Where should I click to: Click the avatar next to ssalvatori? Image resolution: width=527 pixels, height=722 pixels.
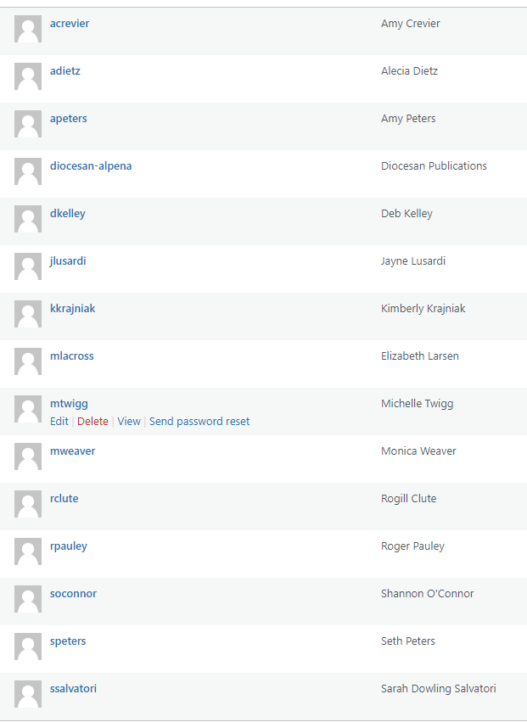pos(28,694)
